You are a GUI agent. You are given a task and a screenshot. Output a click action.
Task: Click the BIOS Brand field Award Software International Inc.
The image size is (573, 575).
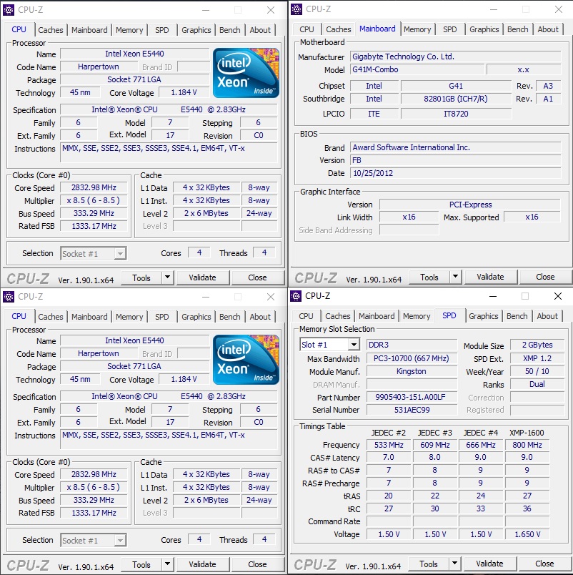[455, 147]
